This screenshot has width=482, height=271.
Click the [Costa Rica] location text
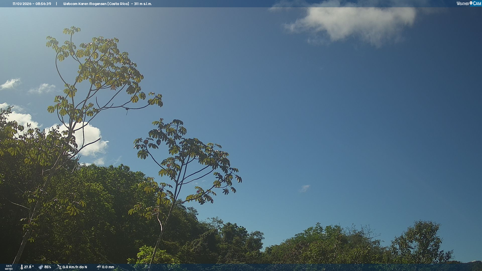click(x=118, y=4)
